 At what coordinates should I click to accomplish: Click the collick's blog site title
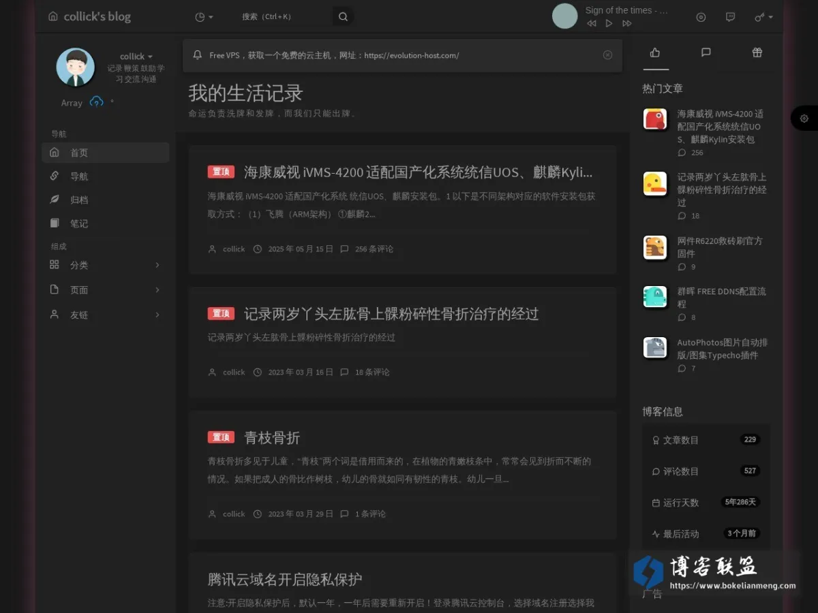tap(97, 16)
